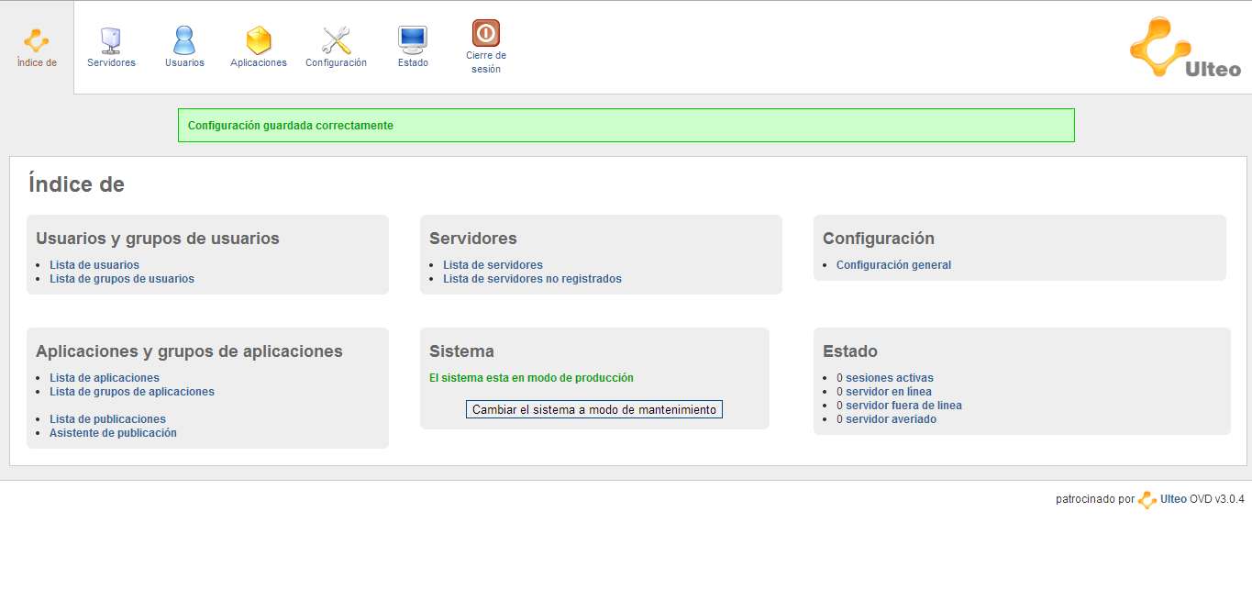Open the Configuración tools icon

336,41
